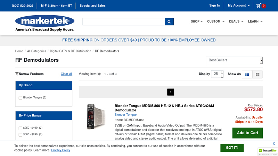The width and height of the screenshot is (278, 156).
Task: Check the $250 - $499 price filter
Action: pos(21,128)
